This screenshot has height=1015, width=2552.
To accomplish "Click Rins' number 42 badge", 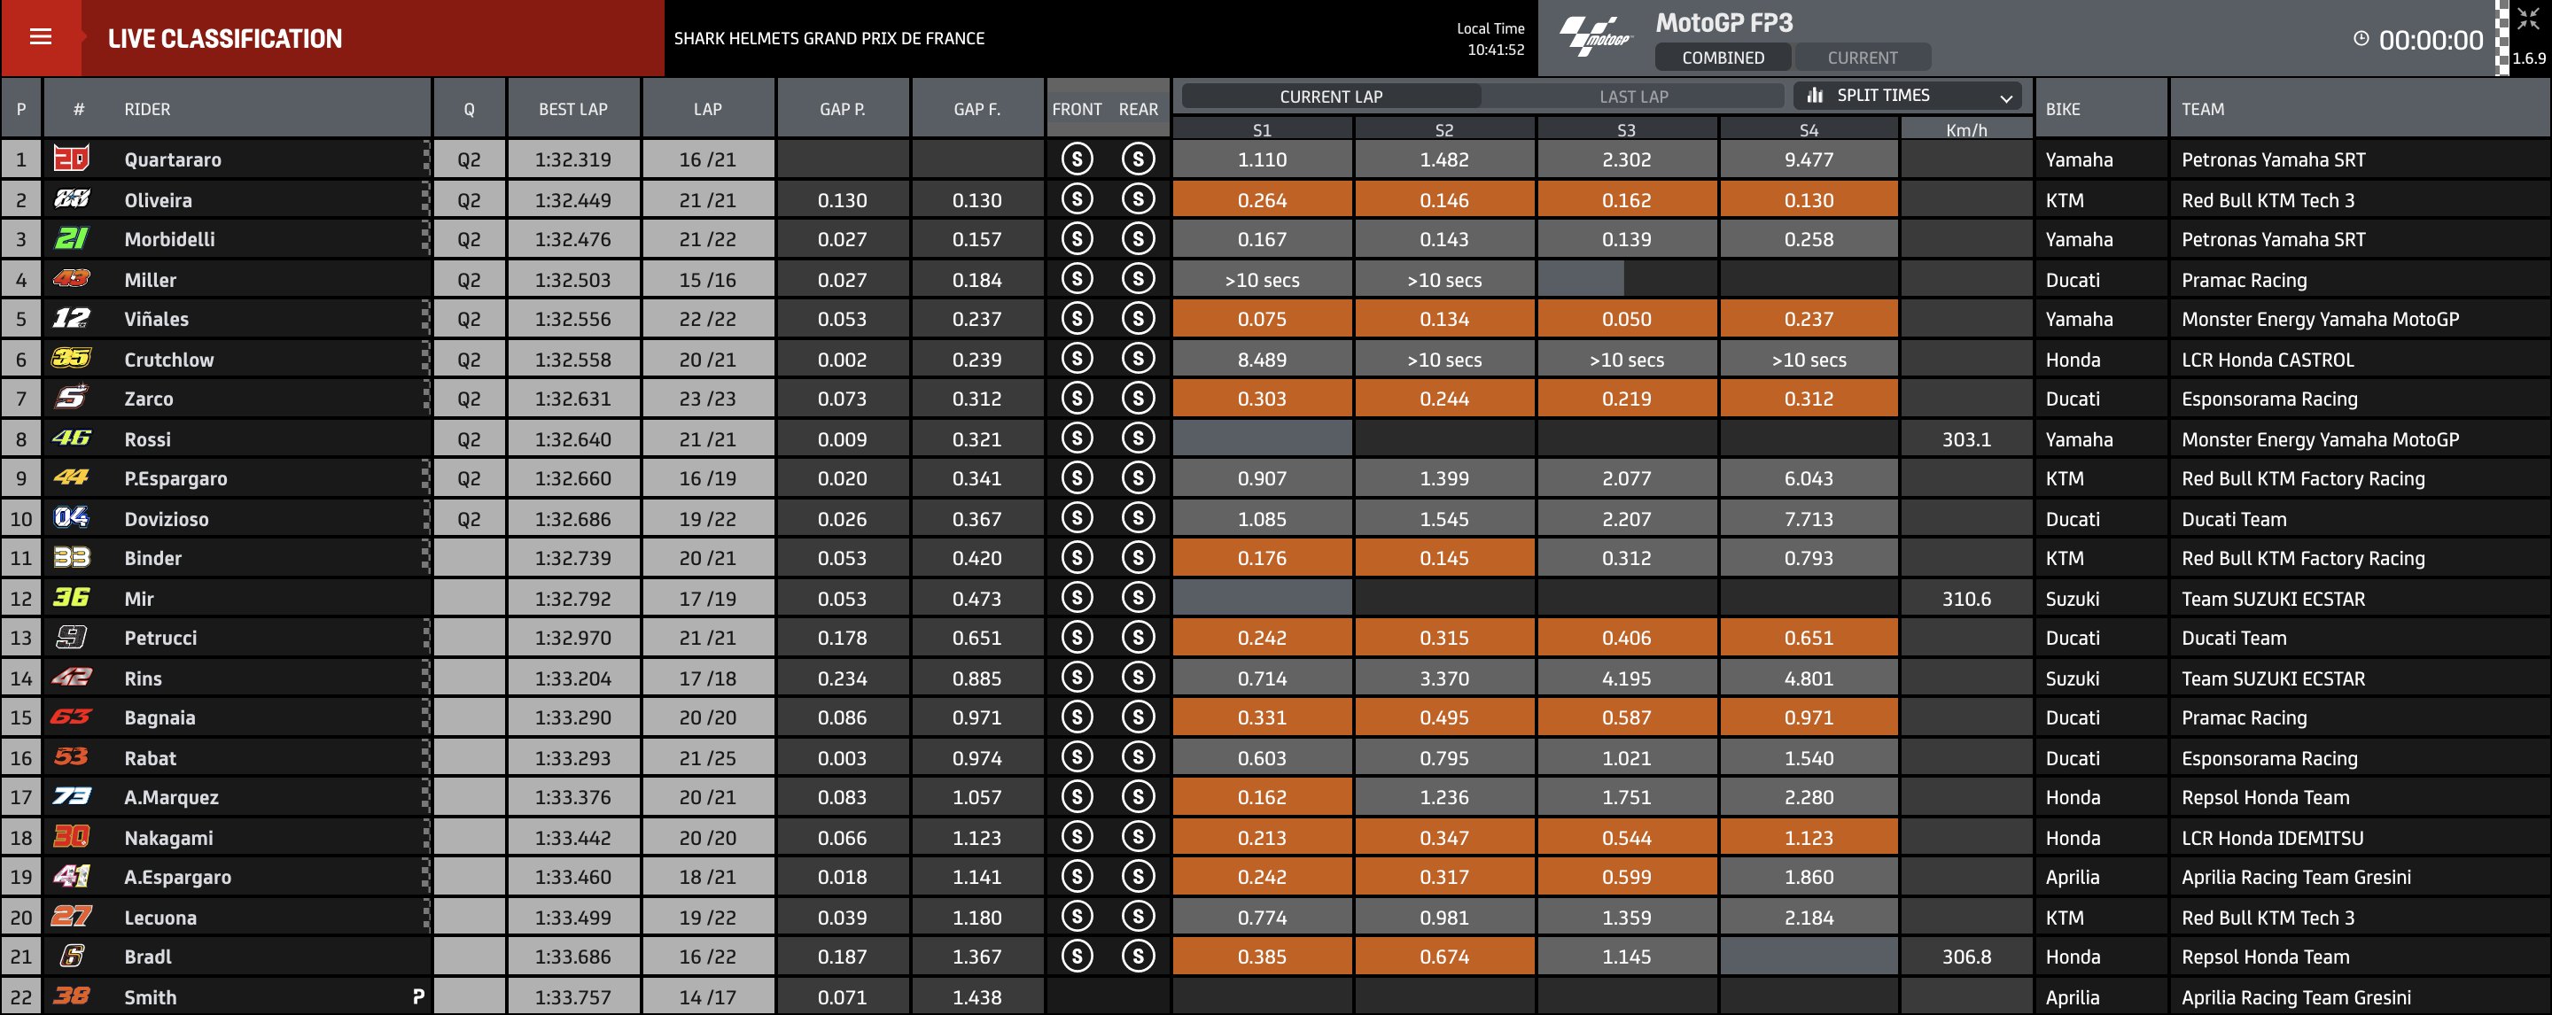I will point(71,678).
